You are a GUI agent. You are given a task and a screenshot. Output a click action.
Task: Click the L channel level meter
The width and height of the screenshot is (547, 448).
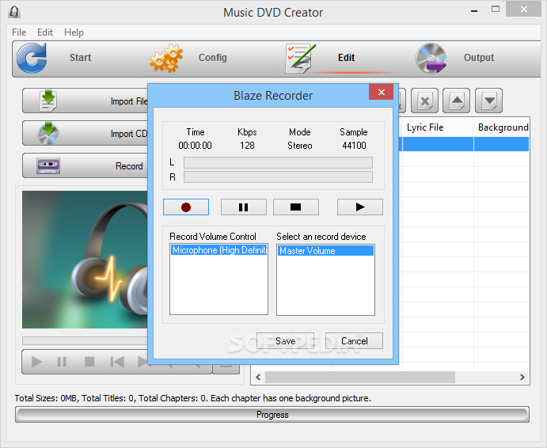coord(278,162)
